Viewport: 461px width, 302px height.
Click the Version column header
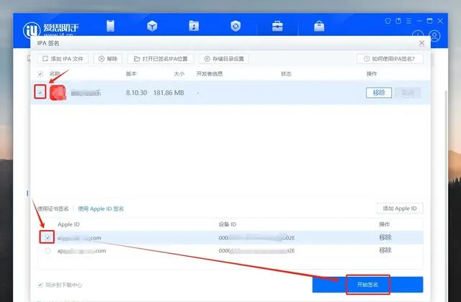[131, 73]
